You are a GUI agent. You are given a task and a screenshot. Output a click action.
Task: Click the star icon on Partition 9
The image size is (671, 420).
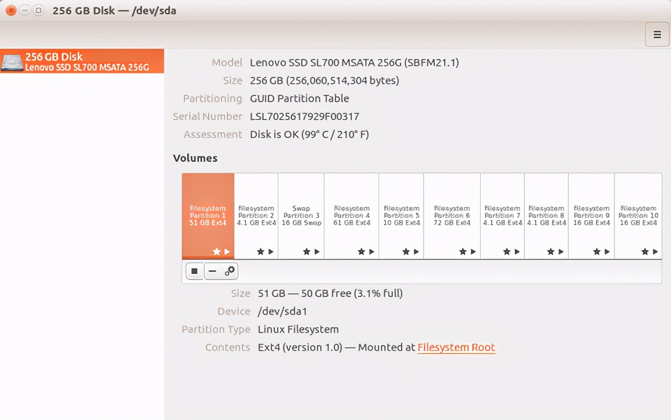[x=597, y=252]
